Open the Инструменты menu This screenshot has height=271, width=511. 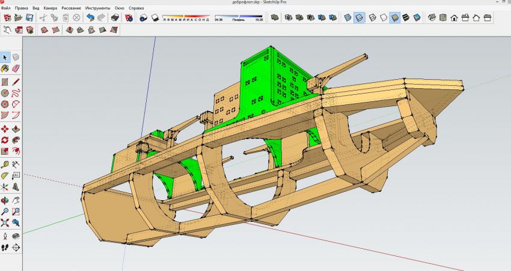97,8
